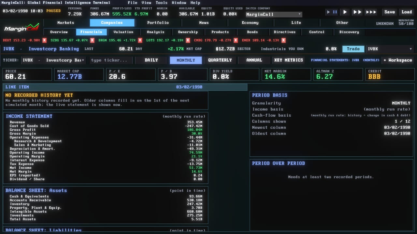Open the Economy tab

pos(250,23)
